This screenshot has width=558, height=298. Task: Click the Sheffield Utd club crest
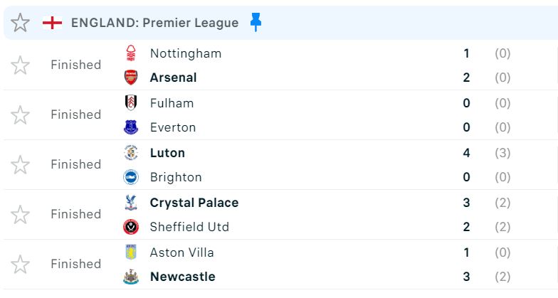point(131,227)
